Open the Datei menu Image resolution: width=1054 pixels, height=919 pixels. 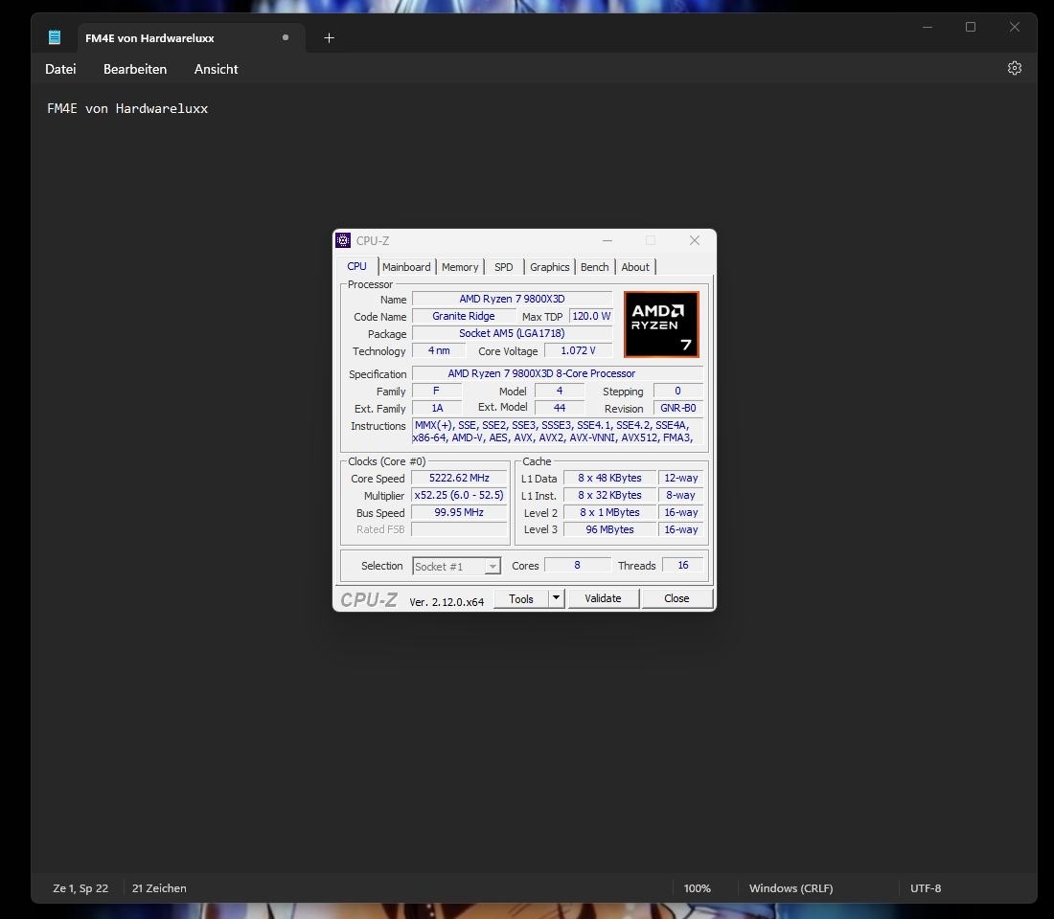tap(60, 69)
